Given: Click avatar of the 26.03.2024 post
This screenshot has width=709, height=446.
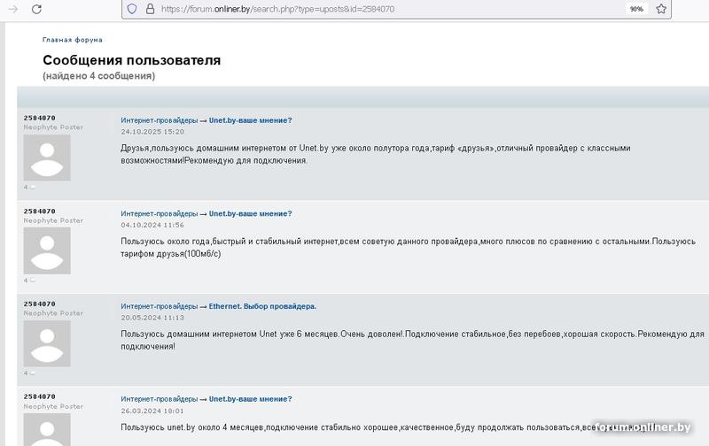Looking at the screenshot, I should pos(47,430).
